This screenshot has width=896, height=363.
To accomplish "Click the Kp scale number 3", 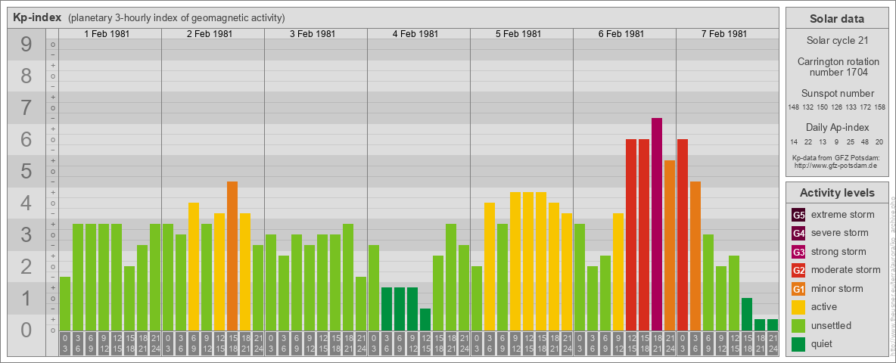I will tap(26, 234).
